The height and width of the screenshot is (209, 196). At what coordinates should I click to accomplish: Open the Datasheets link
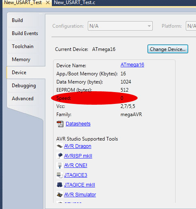click(x=78, y=124)
